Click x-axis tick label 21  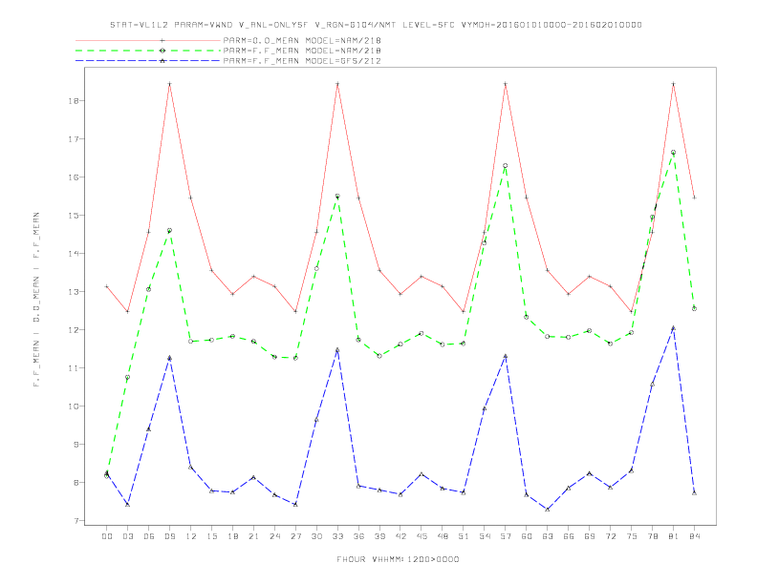click(x=253, y=536)
